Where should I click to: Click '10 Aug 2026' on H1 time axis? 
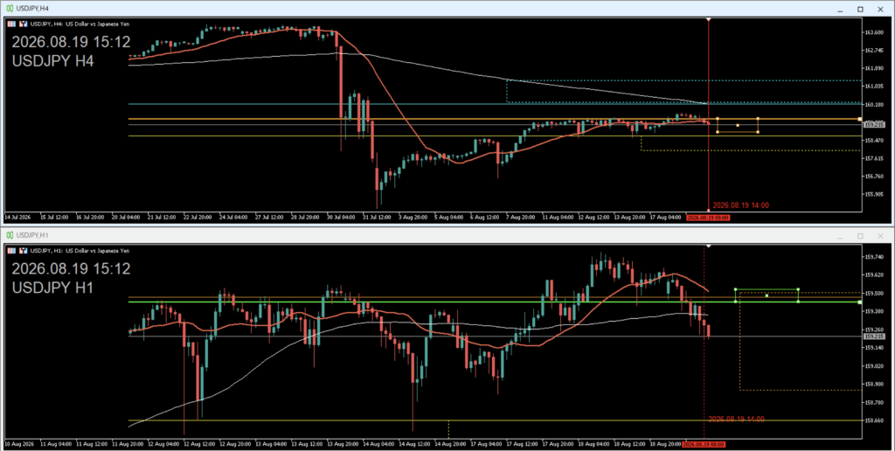tap(18, 444)
